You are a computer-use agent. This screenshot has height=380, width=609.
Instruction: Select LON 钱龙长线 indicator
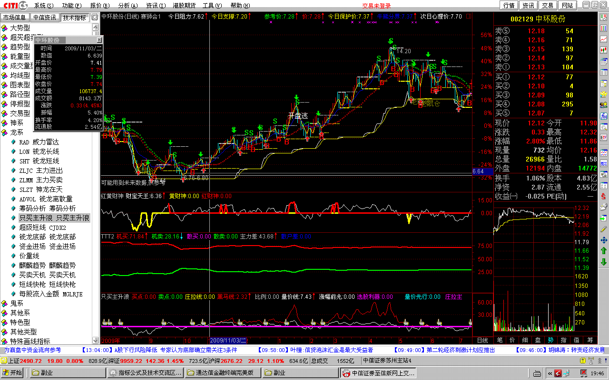coord(39,152)
